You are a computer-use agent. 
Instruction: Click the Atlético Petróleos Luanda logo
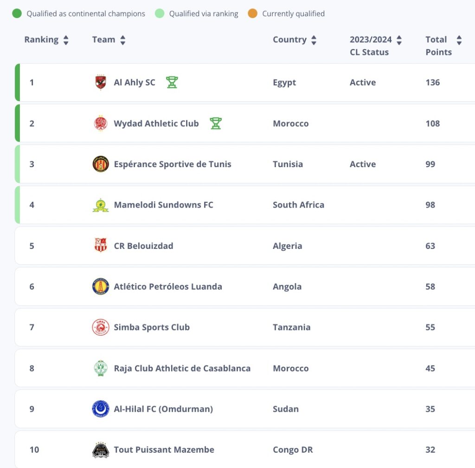tap(100, 286)
